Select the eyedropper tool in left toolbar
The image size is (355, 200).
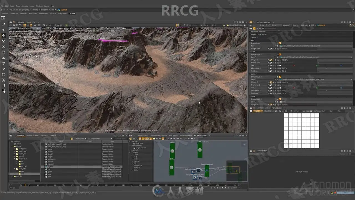[4, 24]
